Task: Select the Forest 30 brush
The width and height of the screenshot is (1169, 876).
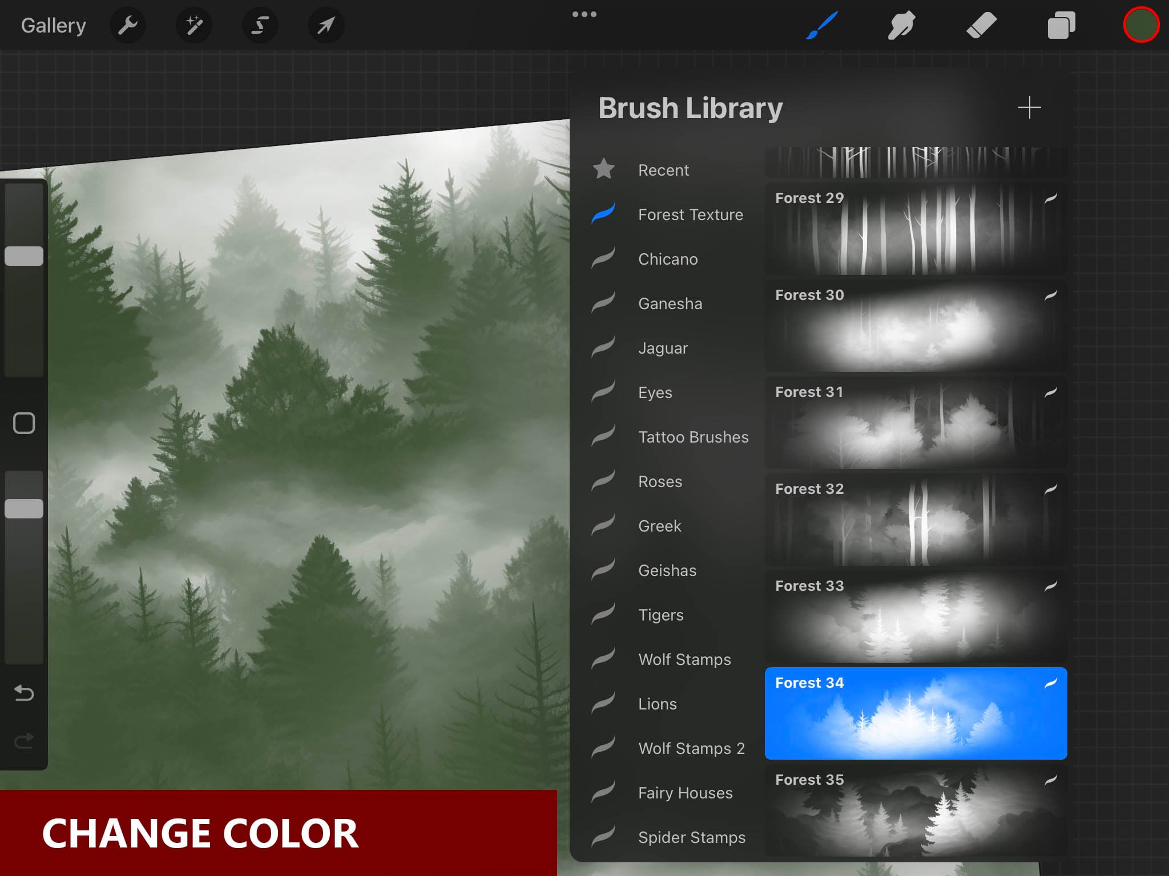Action: (x=916, y=326)
